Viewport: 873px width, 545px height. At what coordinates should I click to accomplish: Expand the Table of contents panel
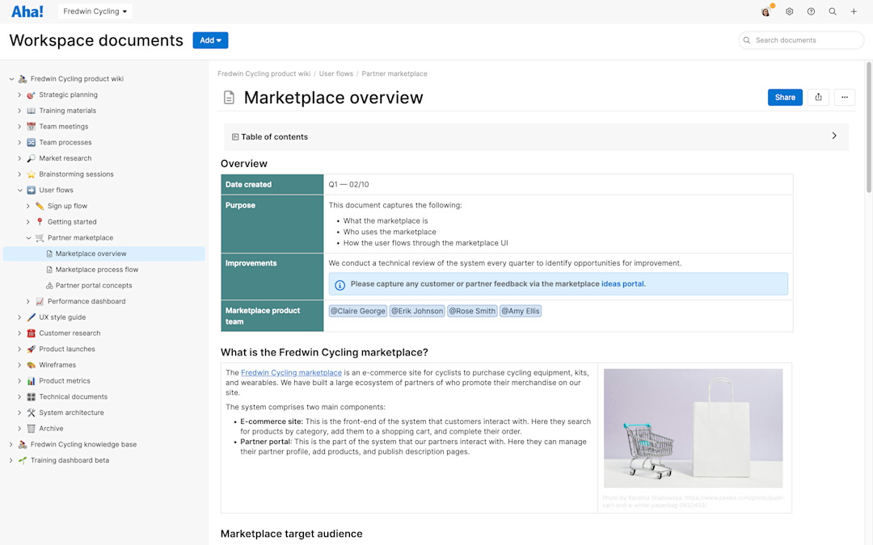833,136
